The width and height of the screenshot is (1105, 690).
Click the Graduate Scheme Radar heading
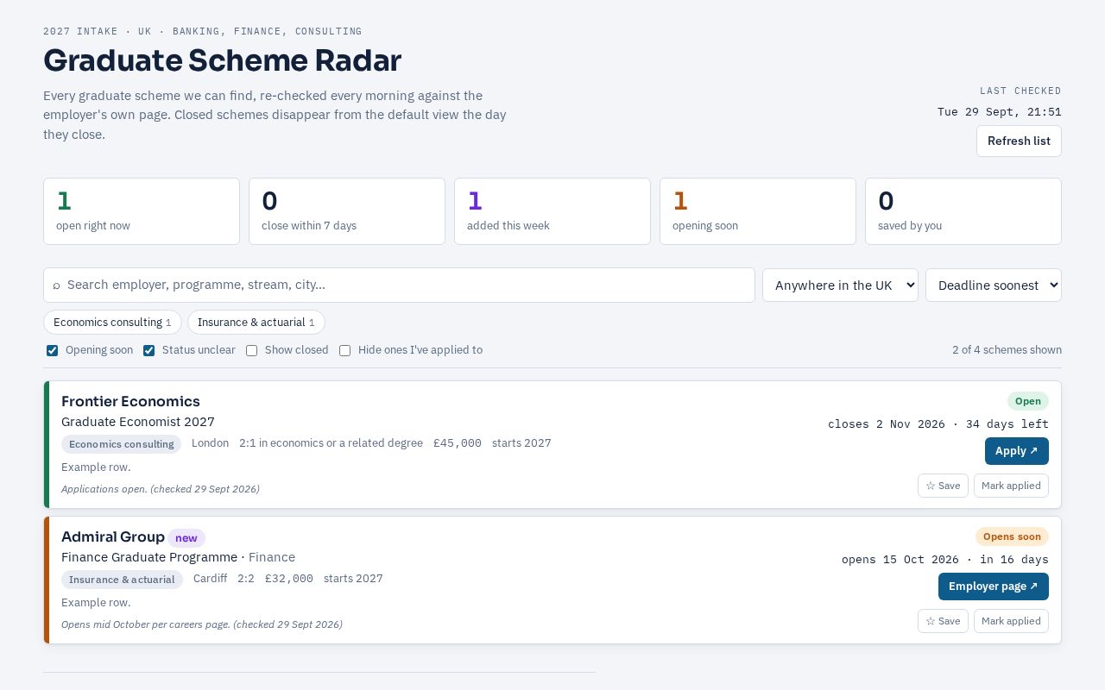[222, 60]
